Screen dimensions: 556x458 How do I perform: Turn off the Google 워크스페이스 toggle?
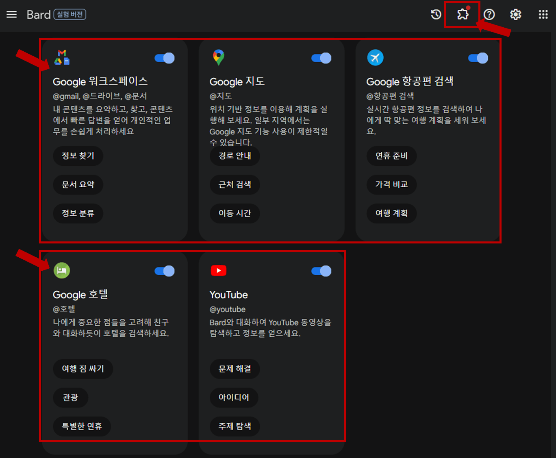[165, 58]
